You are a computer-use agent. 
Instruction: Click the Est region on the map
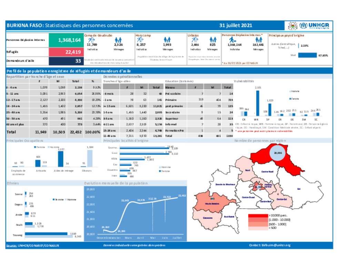(299, 189)
